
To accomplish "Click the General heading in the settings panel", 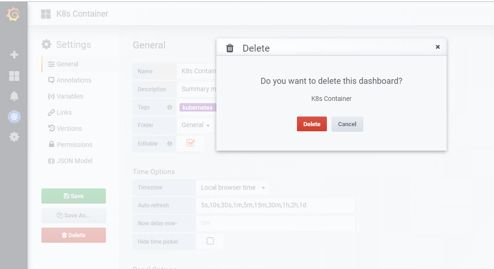I will click(149, 45).
